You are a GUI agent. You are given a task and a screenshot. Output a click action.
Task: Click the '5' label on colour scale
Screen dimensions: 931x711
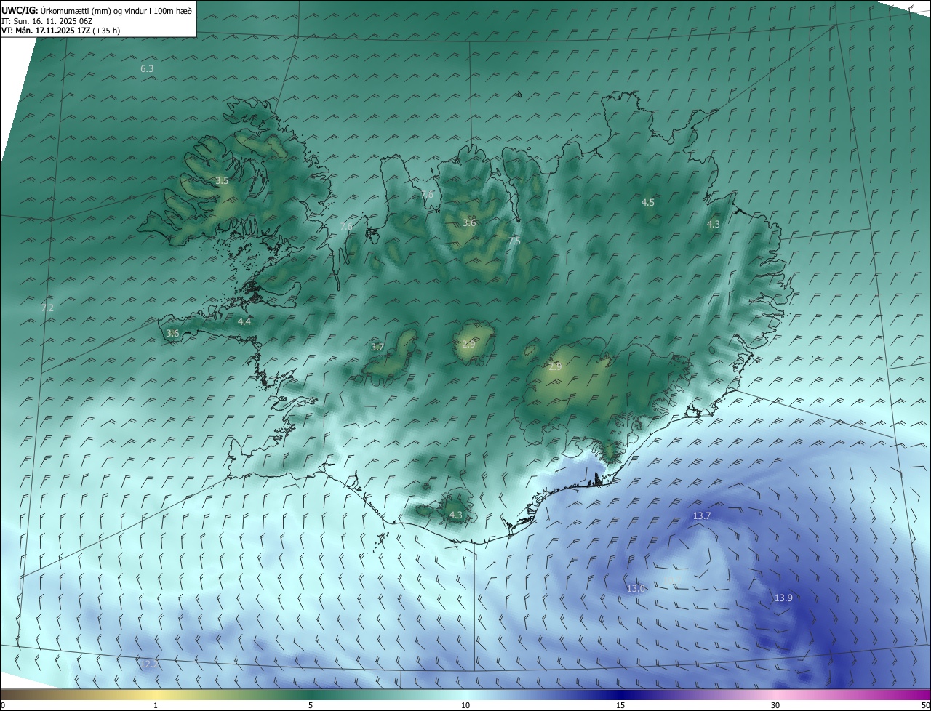coord(311,706)
